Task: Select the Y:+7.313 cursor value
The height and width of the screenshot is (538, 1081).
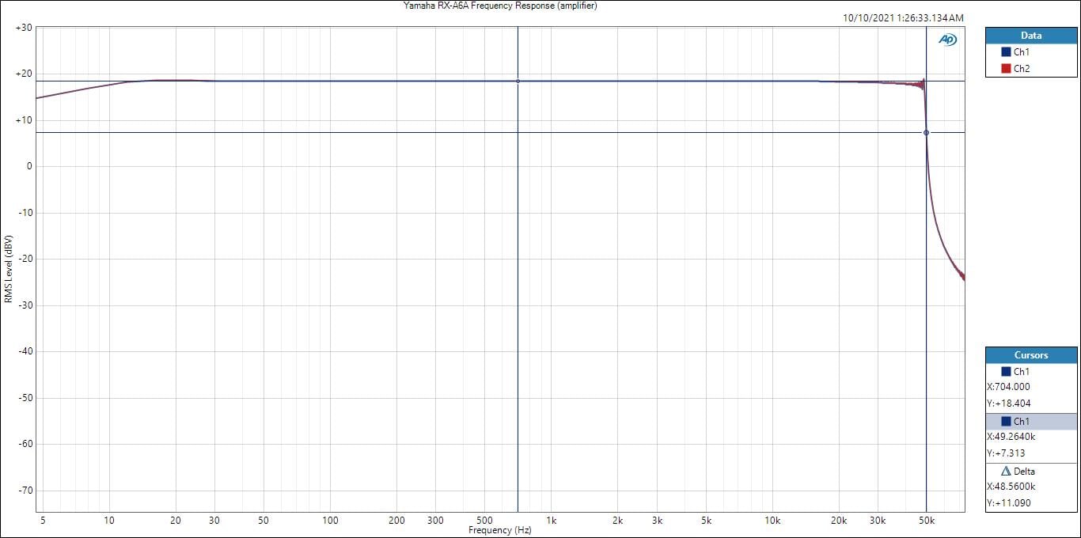Action: coord(1006,453)
